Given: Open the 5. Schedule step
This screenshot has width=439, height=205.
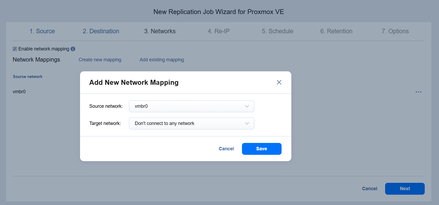Looking at the screenshot, I should 277,31.
